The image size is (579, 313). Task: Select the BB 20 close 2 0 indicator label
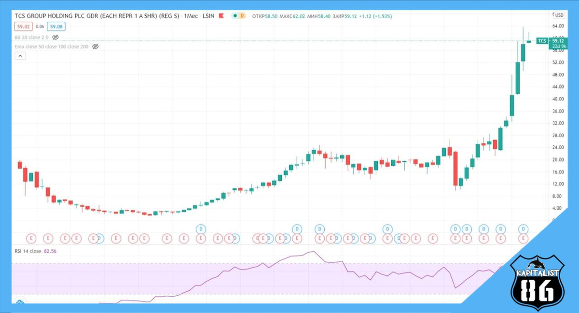point(31,37)
